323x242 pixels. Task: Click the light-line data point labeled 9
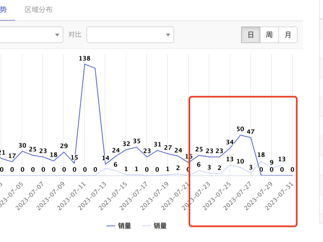click(272, 168)
